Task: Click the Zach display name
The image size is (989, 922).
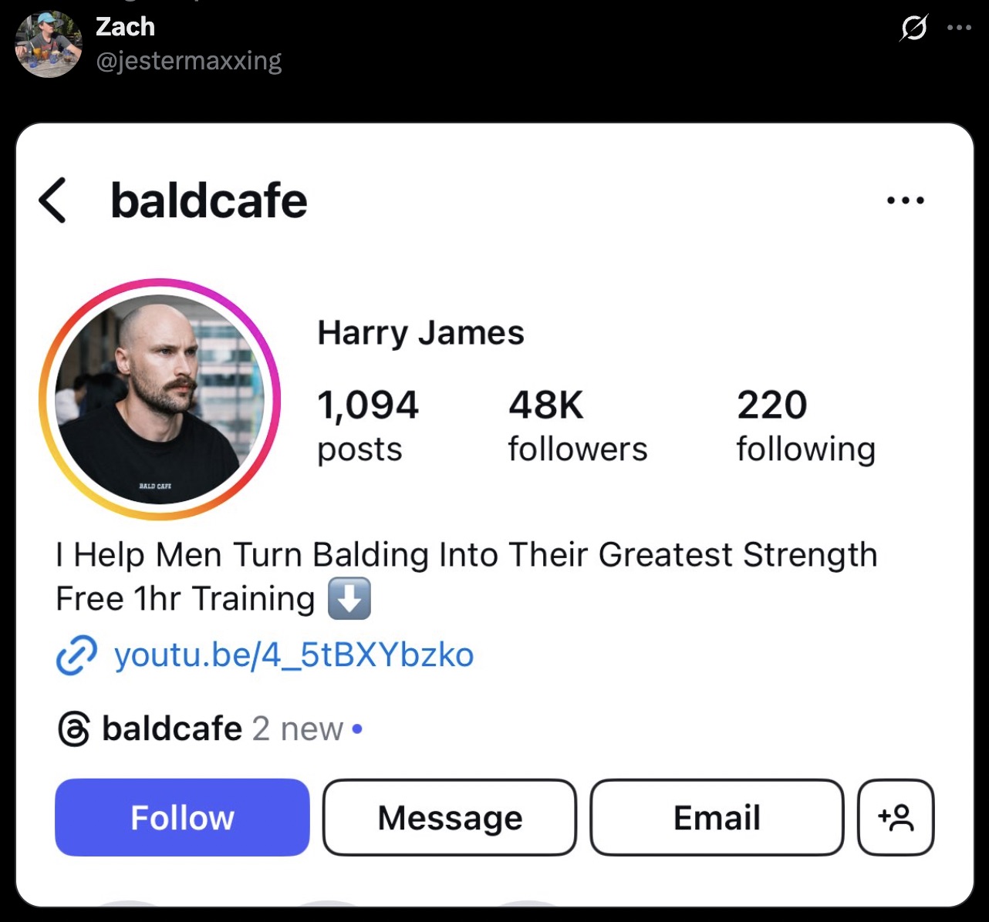Action: [125, 27]
